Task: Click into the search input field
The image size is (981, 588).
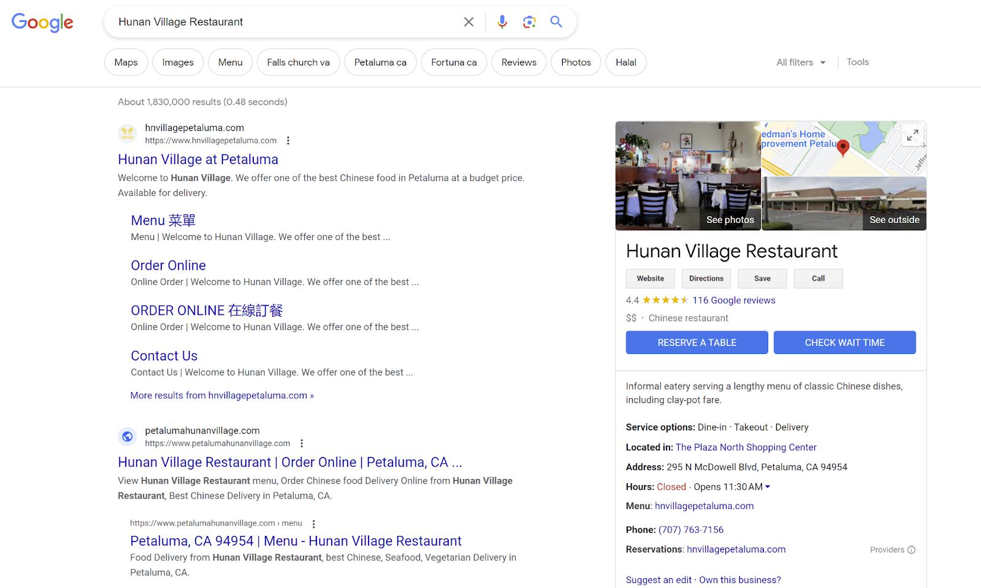Action: pos(282,22)
